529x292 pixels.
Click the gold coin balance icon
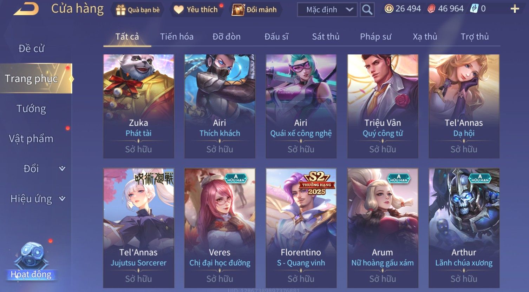[389, 9]
